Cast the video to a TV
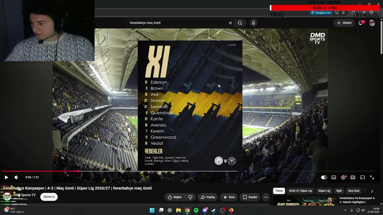 click(x=362, y=177)
